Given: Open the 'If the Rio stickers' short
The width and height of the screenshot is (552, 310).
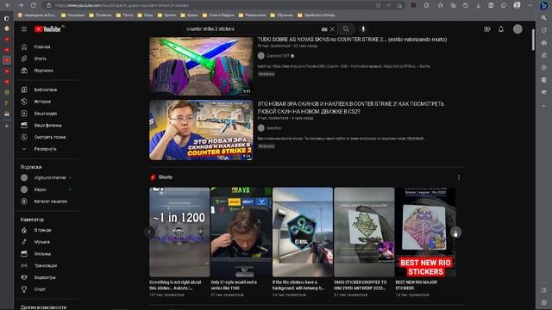Looking at the screenshot, I should 303,232.
